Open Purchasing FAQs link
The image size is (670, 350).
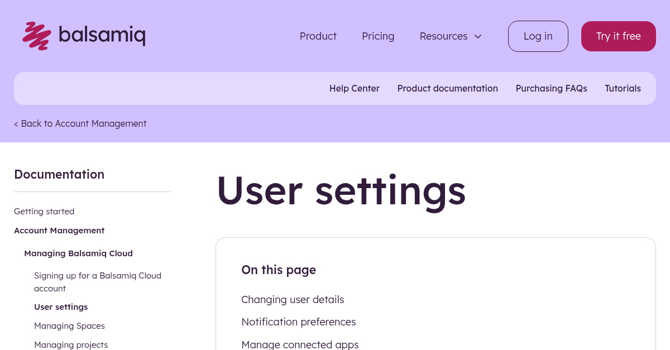[551, 88]
